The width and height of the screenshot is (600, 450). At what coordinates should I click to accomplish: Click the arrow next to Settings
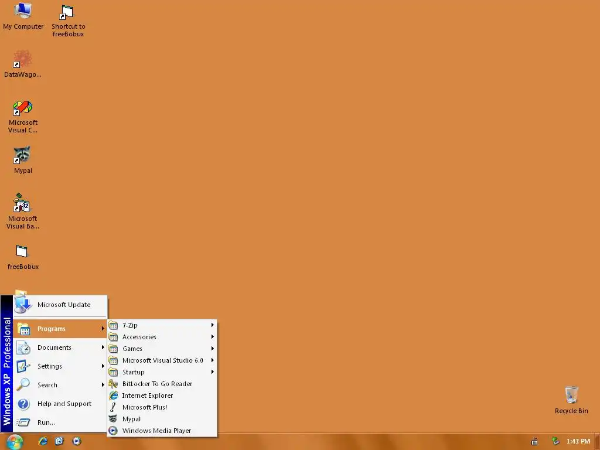[x=103, y=366]
